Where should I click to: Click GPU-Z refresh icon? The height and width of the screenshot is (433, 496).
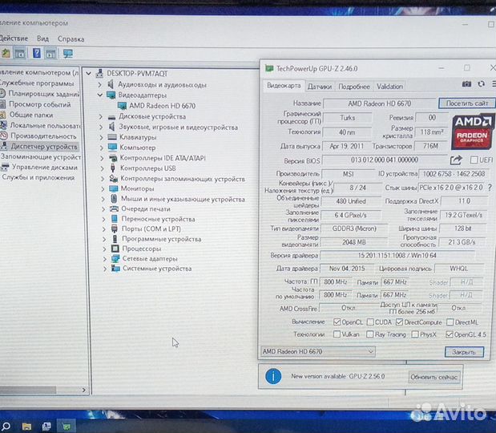[x=481, y=84]
